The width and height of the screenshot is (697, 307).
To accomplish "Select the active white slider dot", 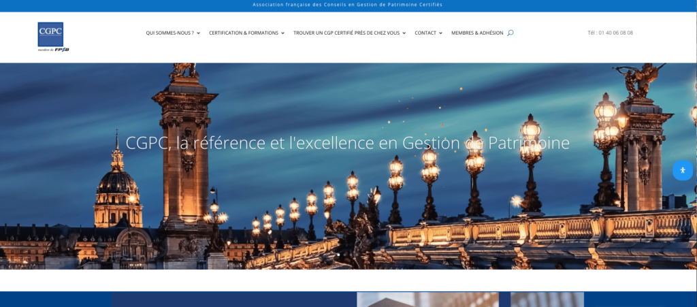I will click(338, 255).
